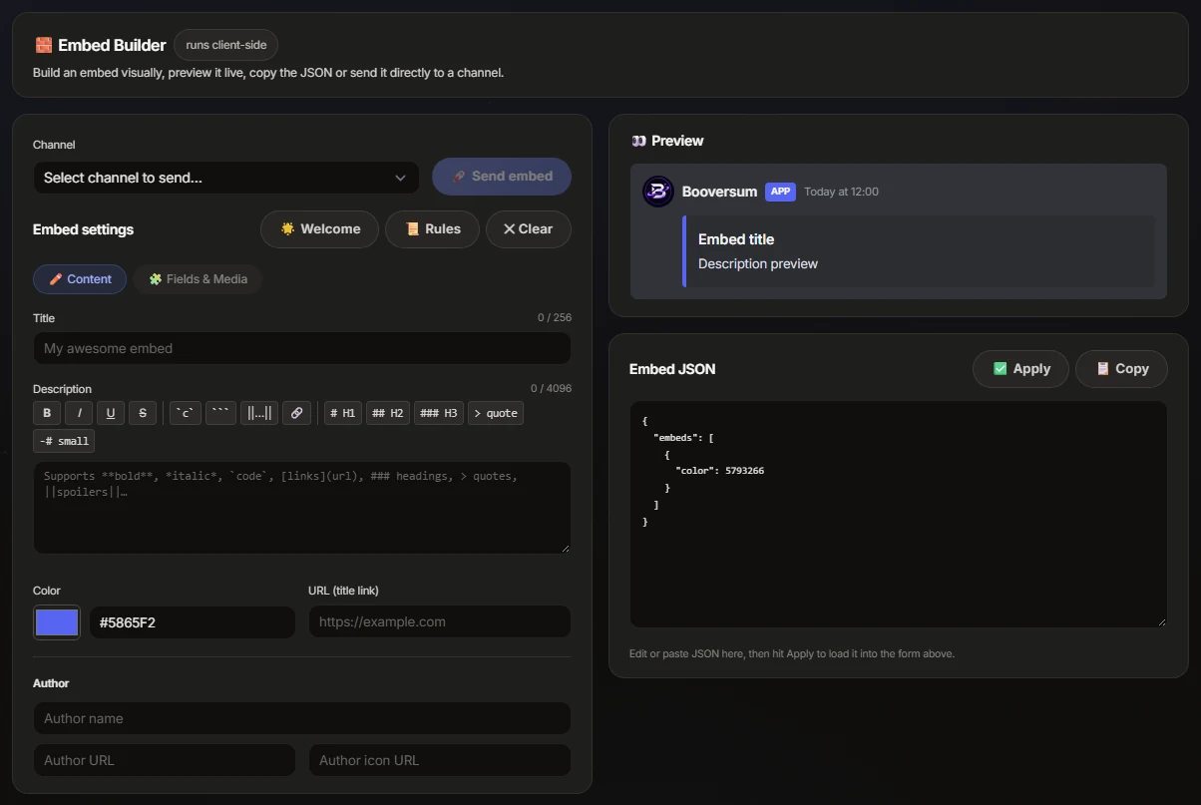Click the Embed Builder brick icon
The width and height of the screenshot is (1201, 805).
pyautogui.click(x=43, y=45)
